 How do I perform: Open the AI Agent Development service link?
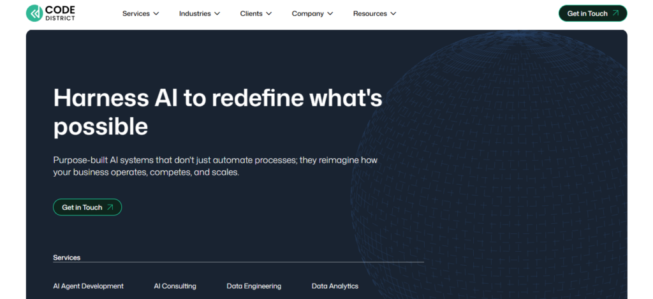[x=88, y=286]
